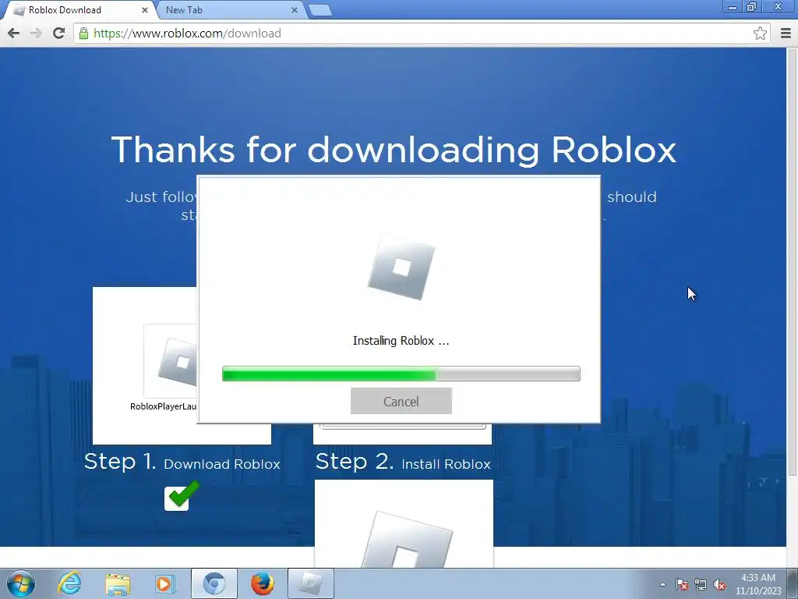
Task: Click the 'Step 1. Download Roblox' label
Action: [x=182, y=462]
